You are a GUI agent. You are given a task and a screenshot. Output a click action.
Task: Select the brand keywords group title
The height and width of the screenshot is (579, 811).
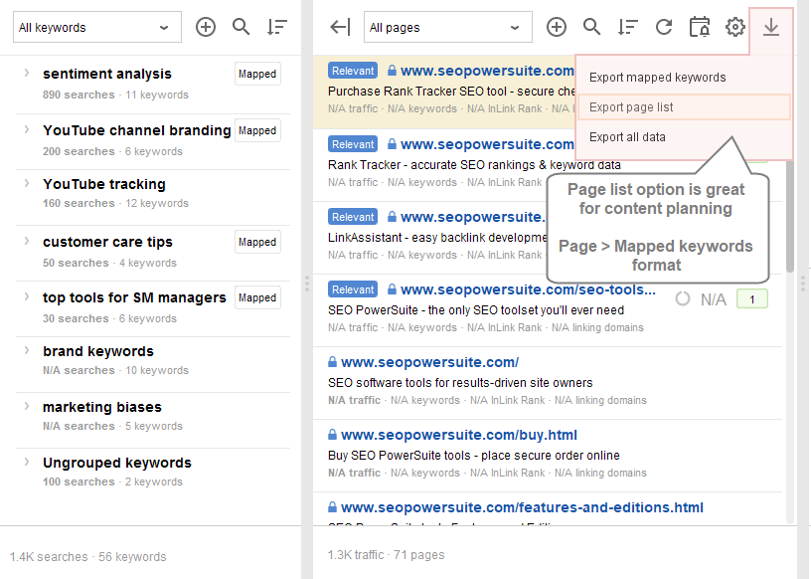[x=98, y=351]
